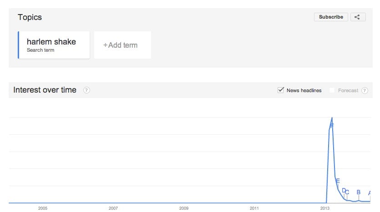Open news headline marker A

pos(370,193)
